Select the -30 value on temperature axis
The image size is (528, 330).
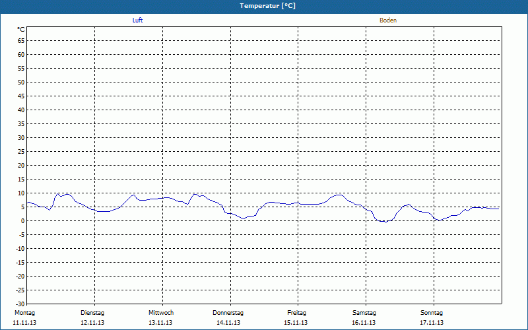tap(20, 304)
